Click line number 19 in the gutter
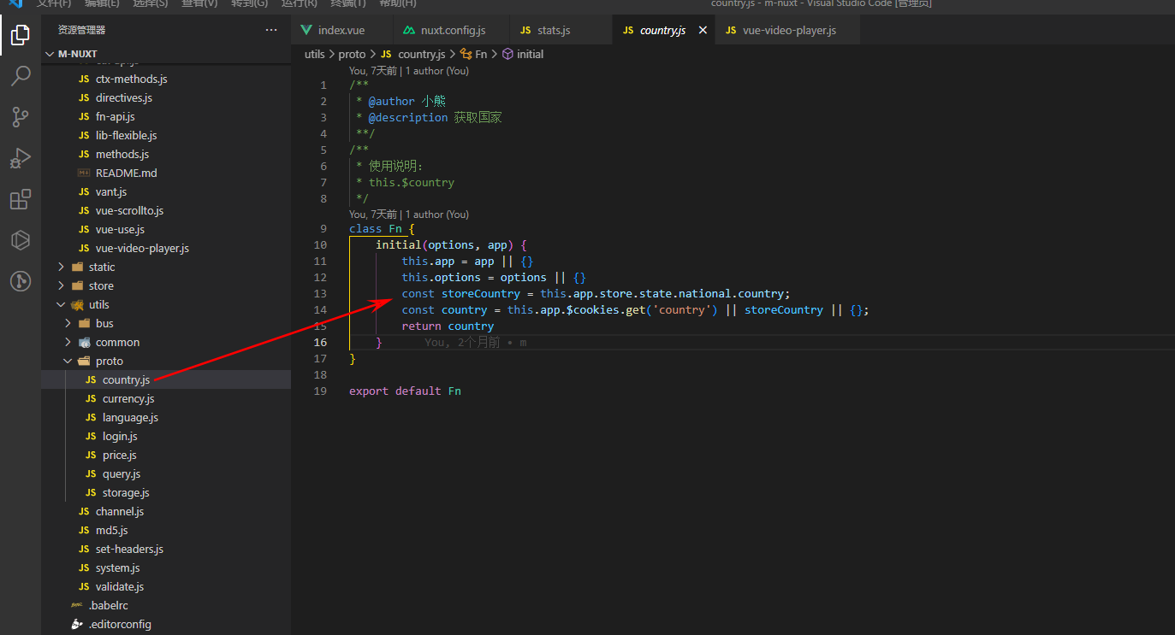Viewport: 1175px width, 635px height. tap(321, 391)
